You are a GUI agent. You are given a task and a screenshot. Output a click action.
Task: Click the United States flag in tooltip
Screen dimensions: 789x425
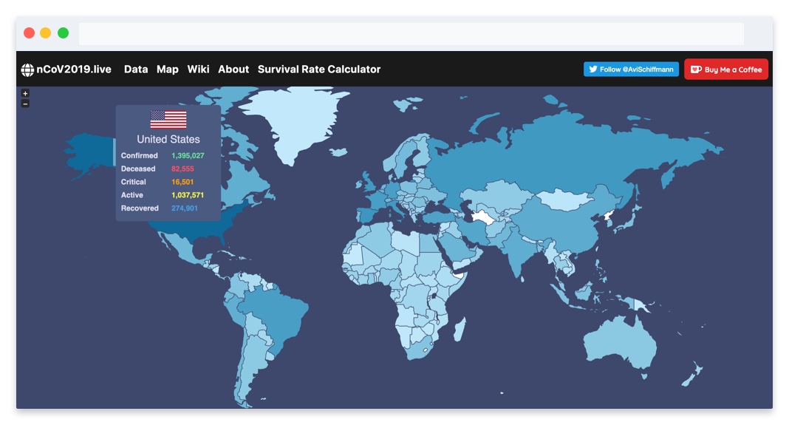point(168,120)
